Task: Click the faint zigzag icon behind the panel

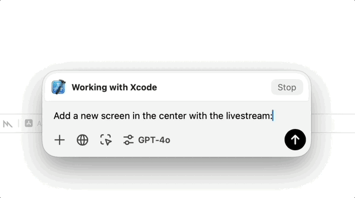Action: [8, 124]
